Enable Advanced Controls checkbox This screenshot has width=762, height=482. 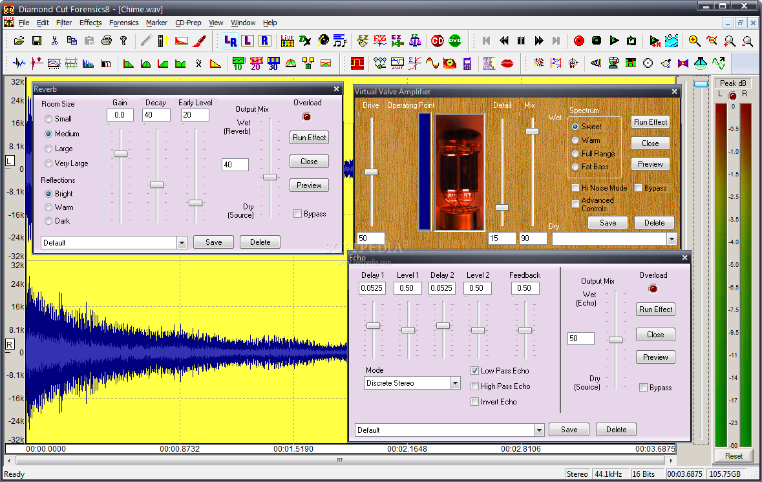[575, 204]
